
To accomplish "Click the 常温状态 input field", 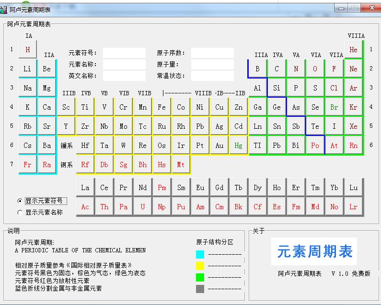I will (x=212, y=76).
